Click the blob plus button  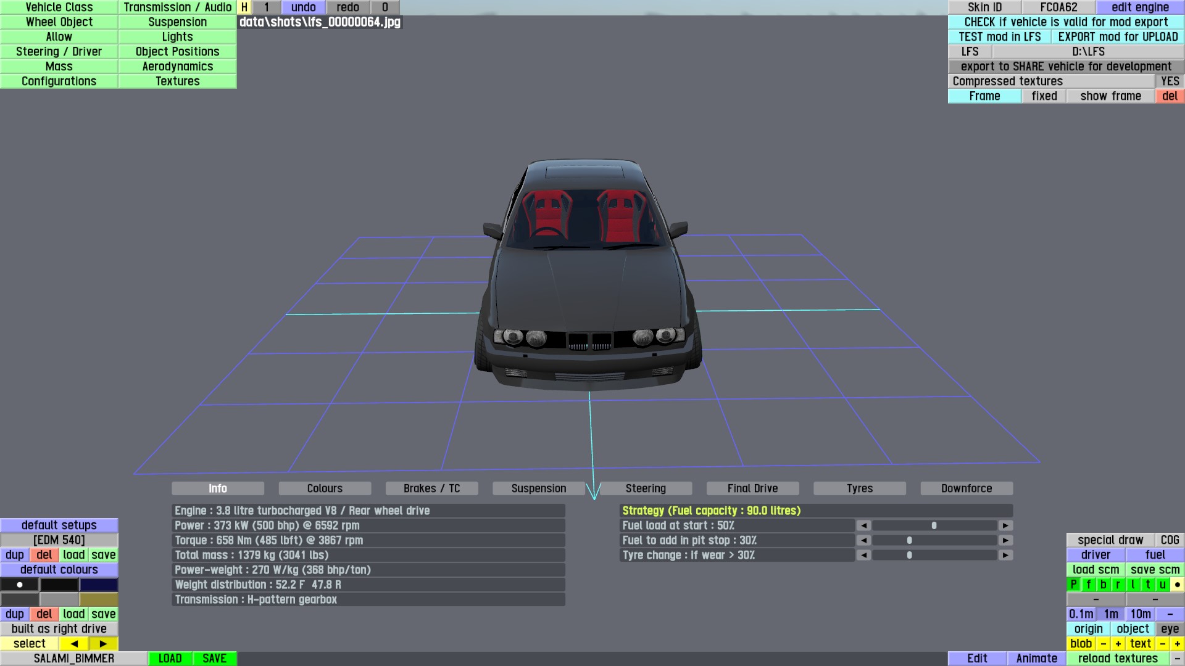1118,644
